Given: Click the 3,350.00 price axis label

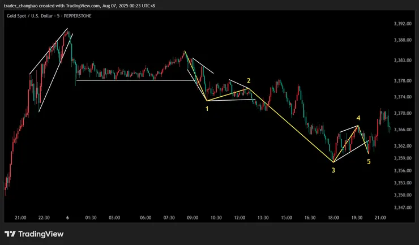Looking at the screenshot, I should click(403, 195).
